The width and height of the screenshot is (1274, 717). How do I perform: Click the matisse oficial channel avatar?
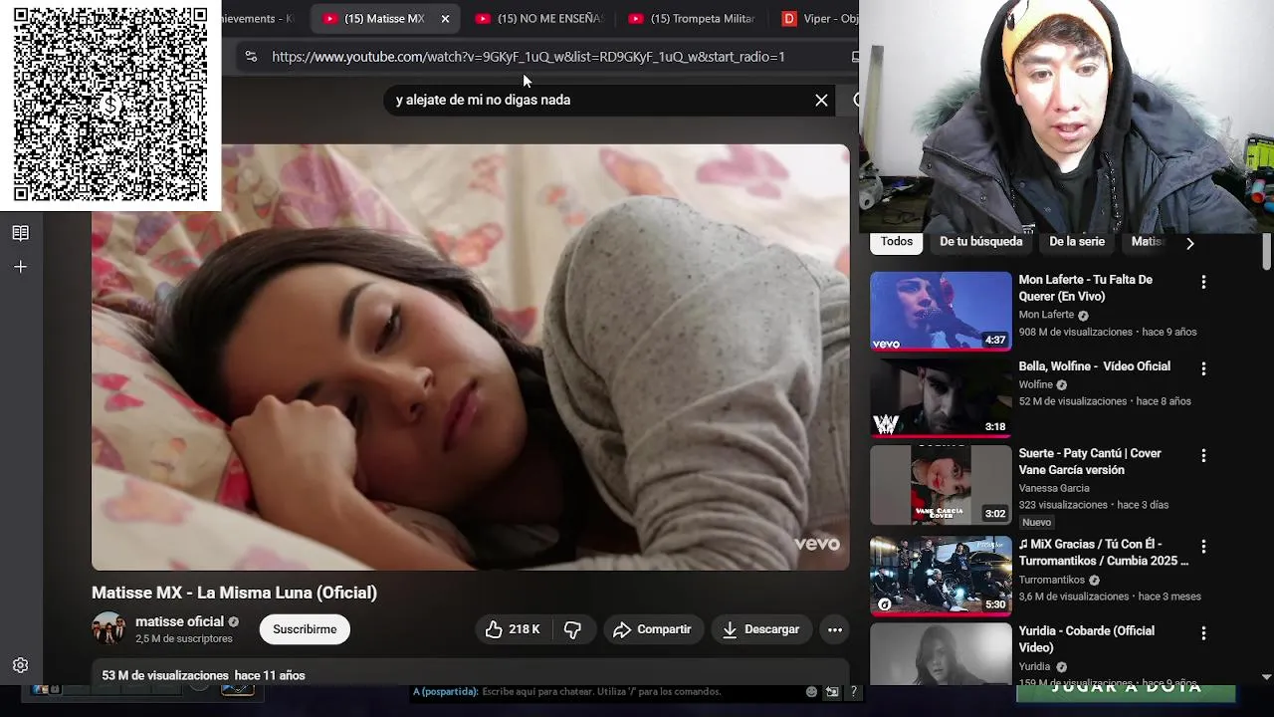point(108,629)
